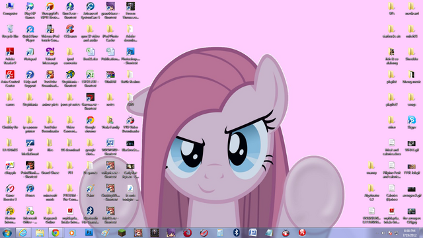Open the eBay desktop shortcut
This screenshot has width=423, height=238.
point(10,168)
